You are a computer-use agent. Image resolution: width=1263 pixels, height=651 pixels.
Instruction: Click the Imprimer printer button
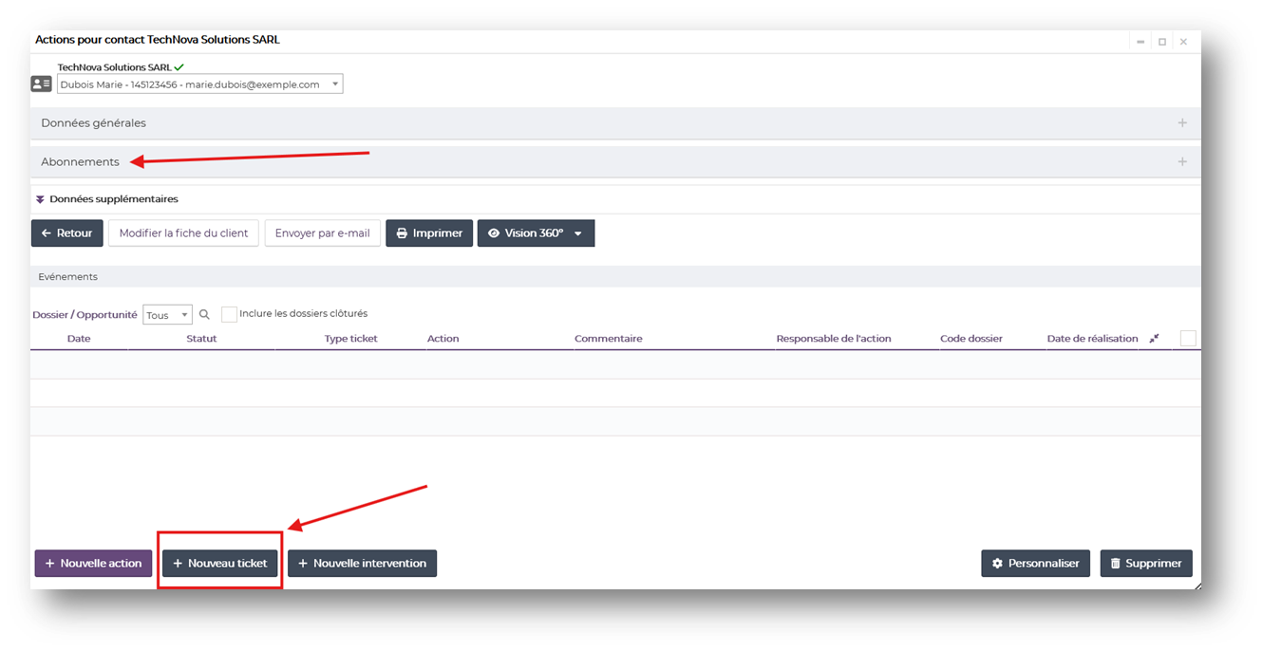click(429, 233)
